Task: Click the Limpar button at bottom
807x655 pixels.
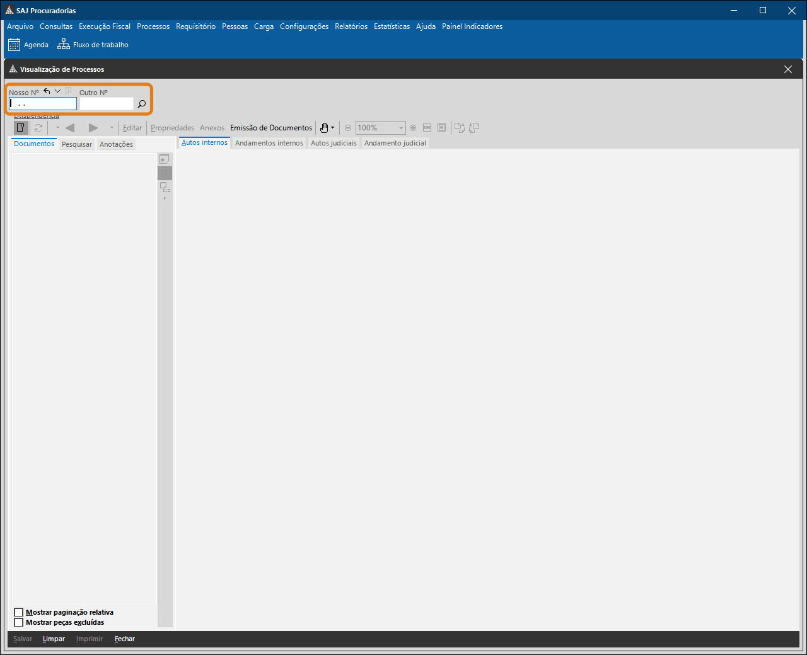Action: [54, 639]
